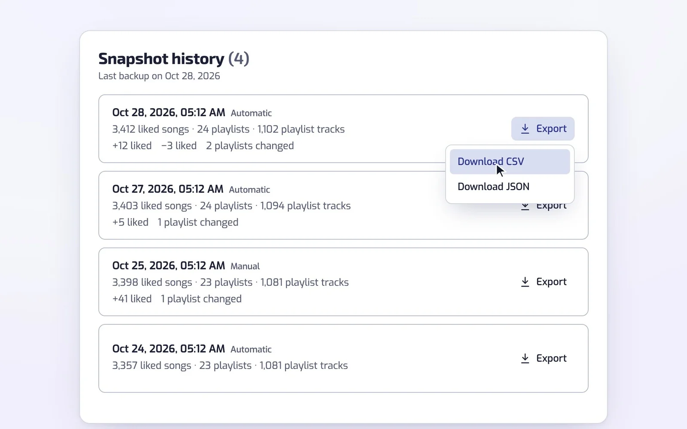Click the download icon in Oct 24 row
The width and height of the screenshot is (687, 429).
point(525,358)
